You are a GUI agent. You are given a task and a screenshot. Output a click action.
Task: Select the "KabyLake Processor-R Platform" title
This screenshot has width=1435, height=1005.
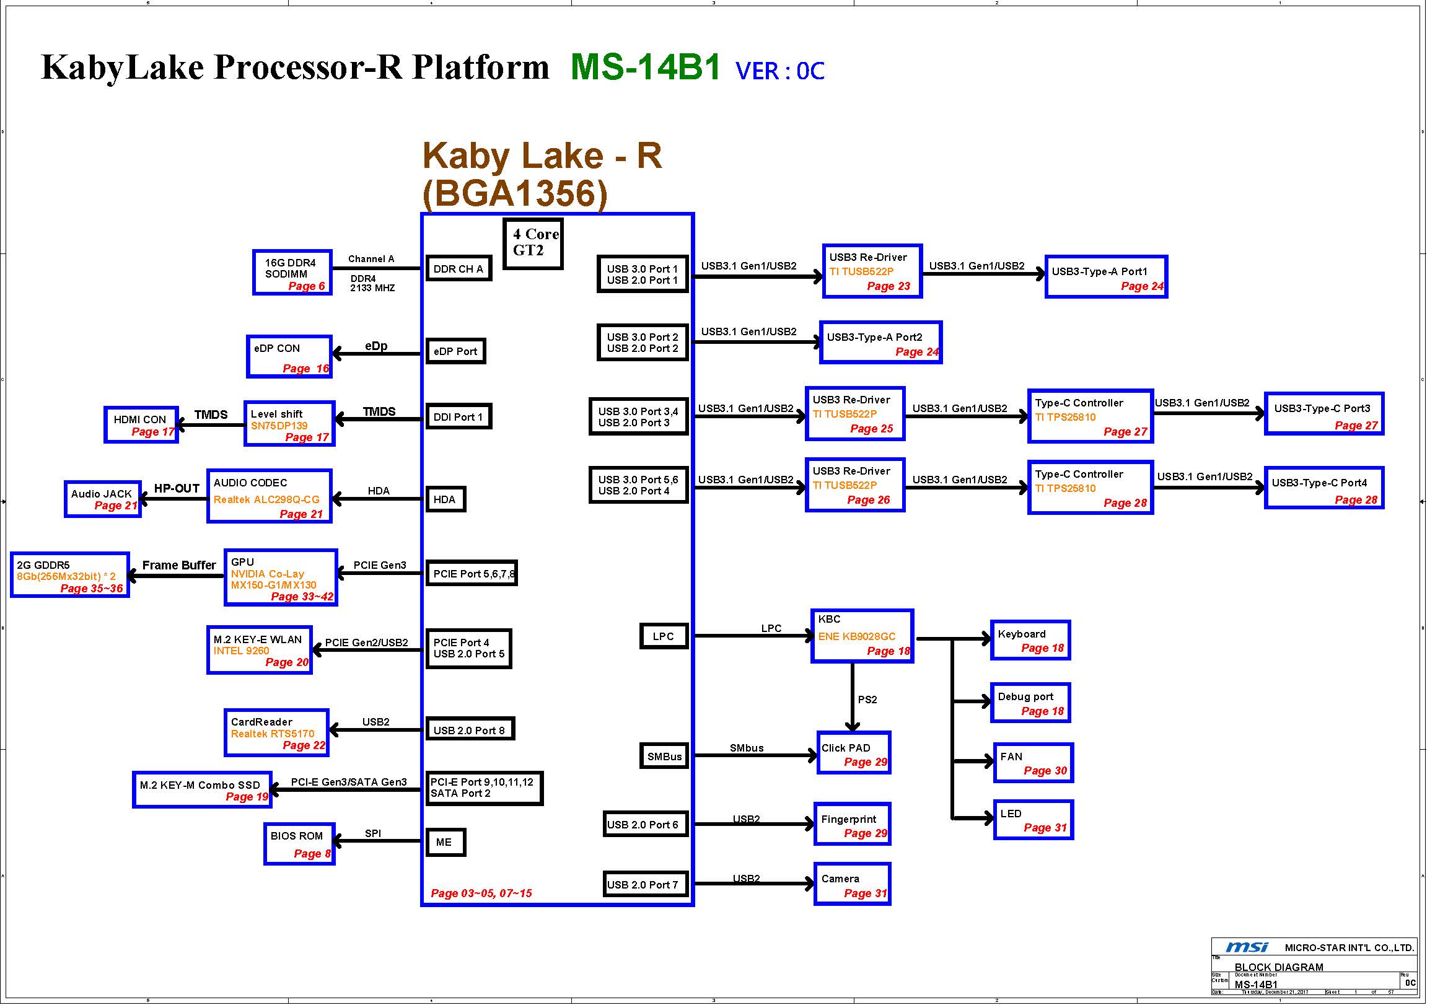294,68
